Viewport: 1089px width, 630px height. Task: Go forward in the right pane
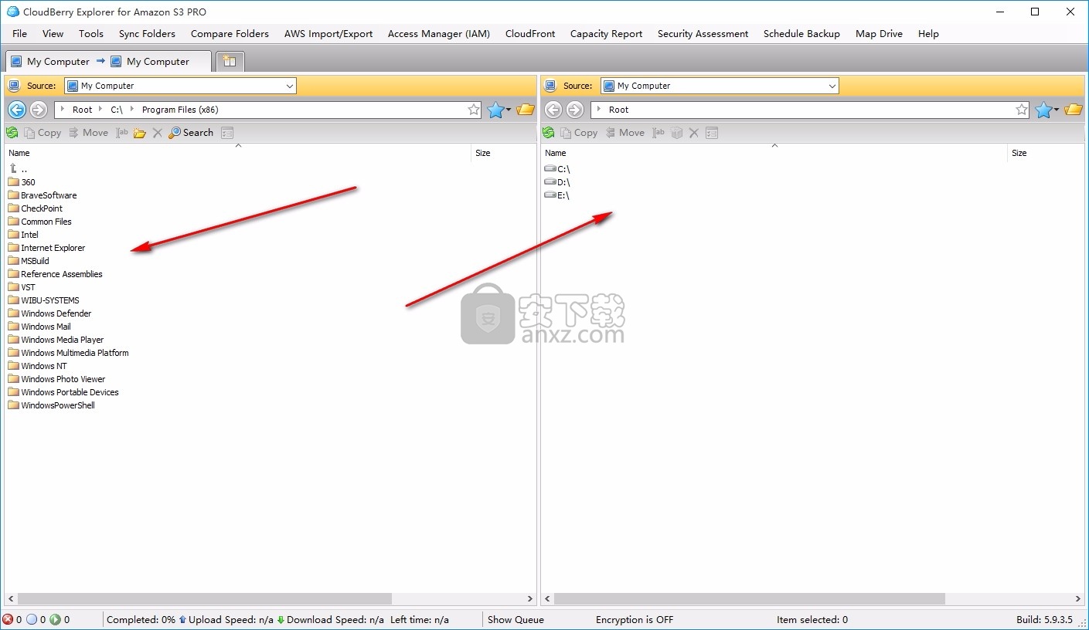click(575, 110)
